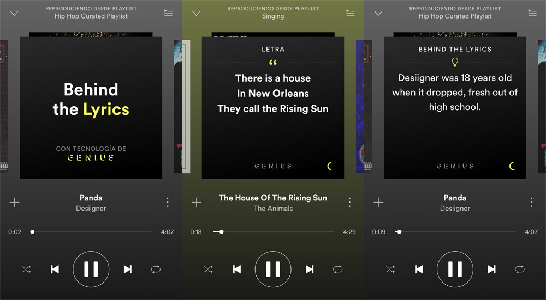
Task: Open the three-dot menu beside the right Panda
Action: (x=531, y=202)
